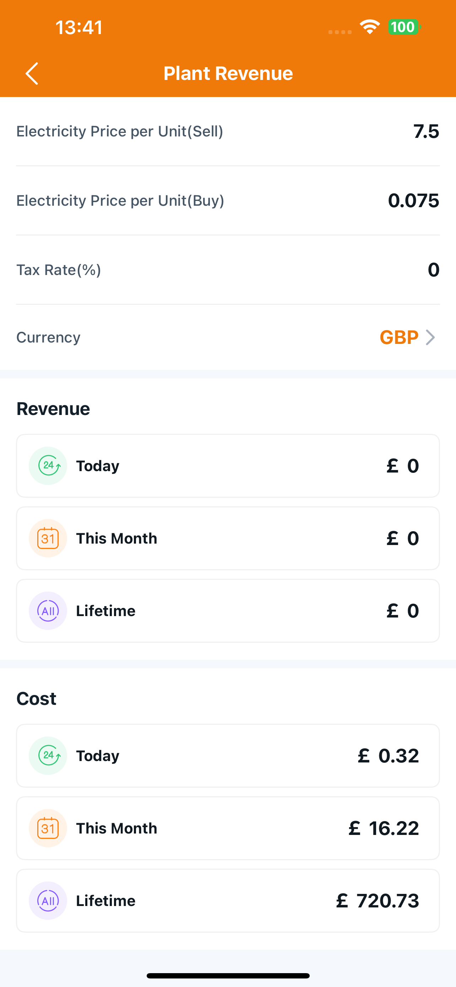
Task: Tap the Wi-Fi status icon
Action: pyautogui.click(x=369, y=27)
